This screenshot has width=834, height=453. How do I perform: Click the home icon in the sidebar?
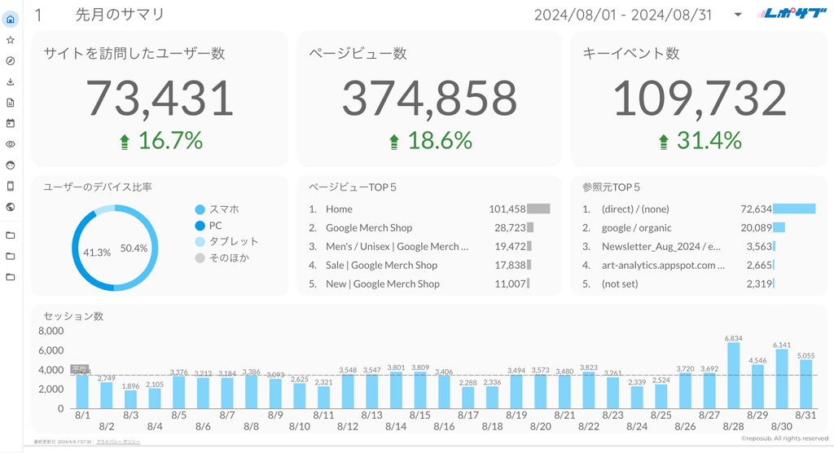11,19
